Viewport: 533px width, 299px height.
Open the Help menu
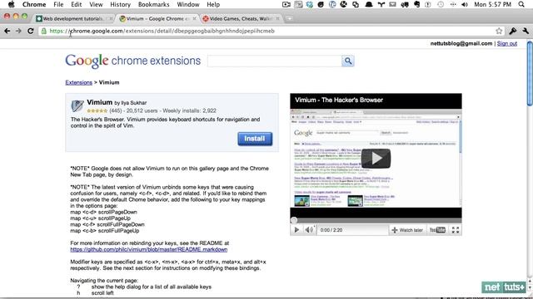coord(213,4)
